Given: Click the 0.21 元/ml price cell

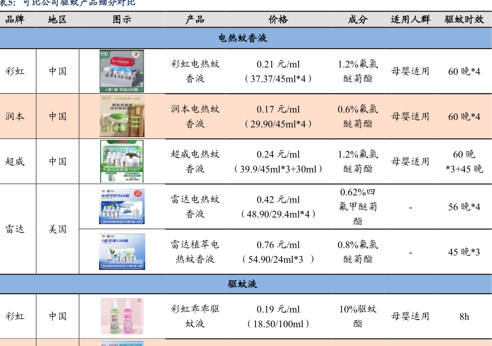Looking at the screenshot, I should point(278,71).
